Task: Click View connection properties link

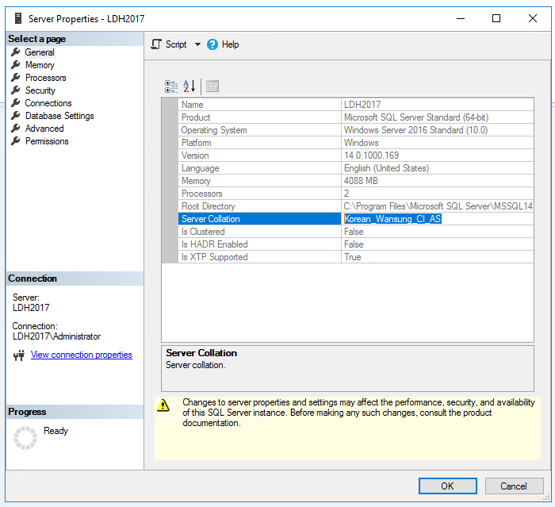Action: click(82, 355)
